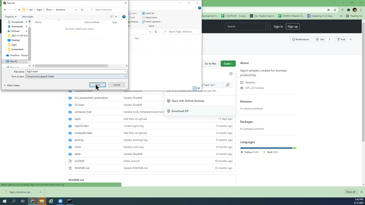Click the Search lawrence field
The width and height of the screenshot is (365, 205).
point(107,10)
